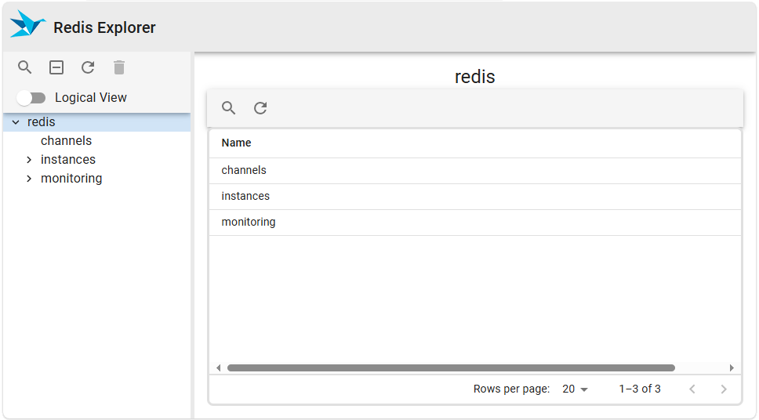This screenshot has height=420, width=759.
Task: Click the horizontal scrollbar of the table
Action: (x=451, y=367)
